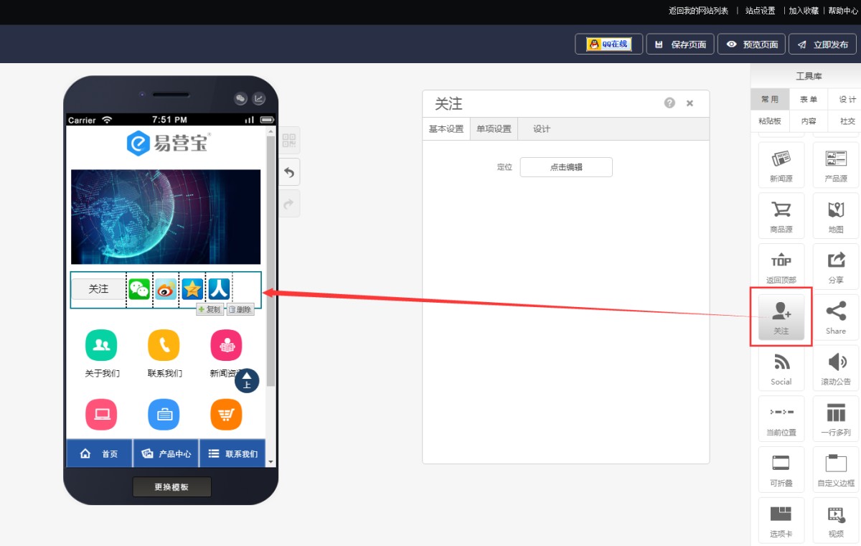Select the 设计 toolbox tab
This screenshot has width=861, height=546.
845,100
